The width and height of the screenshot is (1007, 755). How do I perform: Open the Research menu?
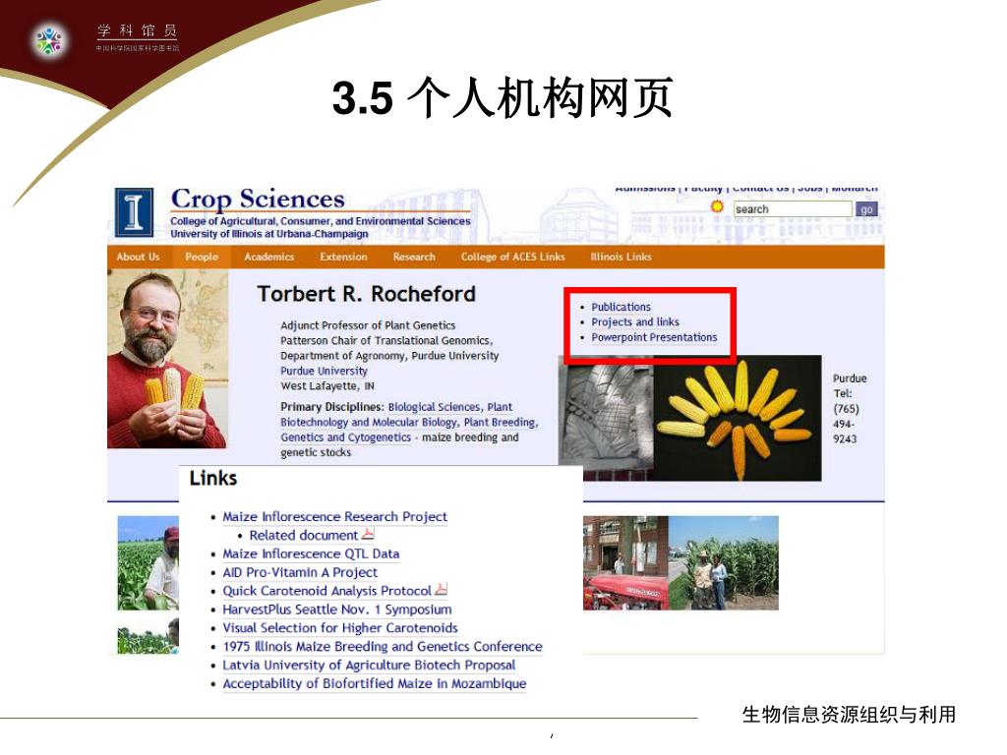(x=414, y=257)
